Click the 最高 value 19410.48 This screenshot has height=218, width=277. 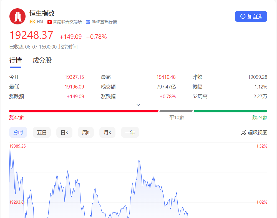(x=166, y=77)
